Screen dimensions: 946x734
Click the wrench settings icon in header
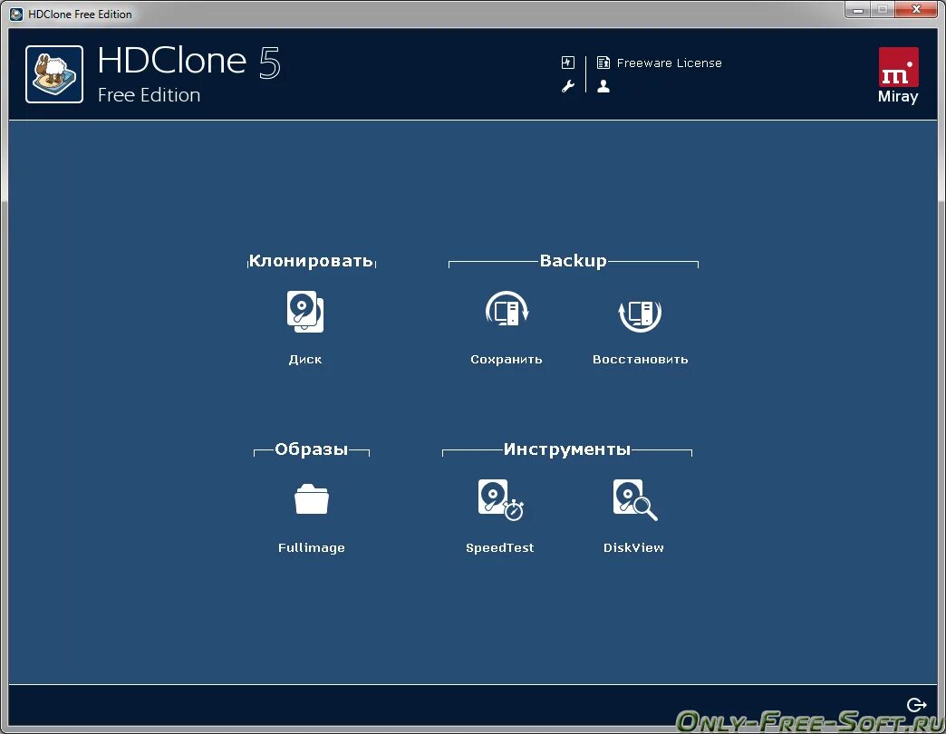click(x=568, y=86)
